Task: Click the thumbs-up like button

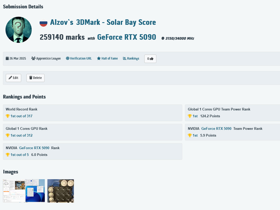Action: pos(150,58)
